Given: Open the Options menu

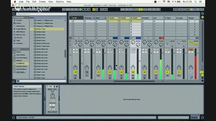Looking at the screenshot, I should pos(60,2).
